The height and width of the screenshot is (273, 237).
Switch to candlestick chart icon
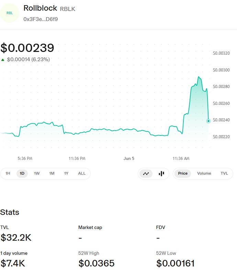tap(161, 173)
